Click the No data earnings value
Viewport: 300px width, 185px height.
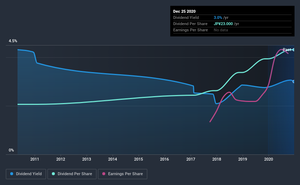pyautogui.click(x=221, y=30)
